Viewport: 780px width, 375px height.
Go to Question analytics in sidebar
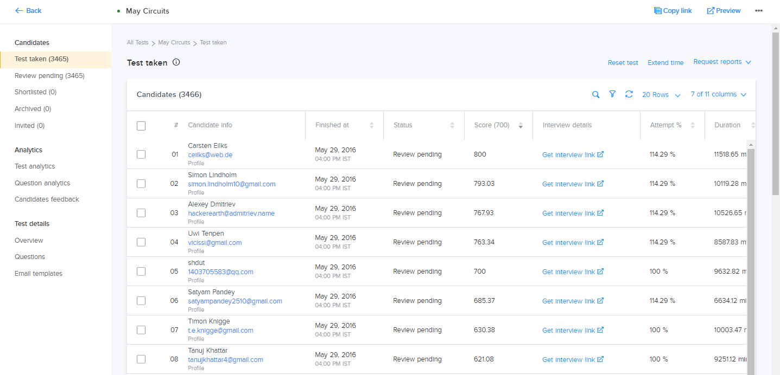[42, 183]
